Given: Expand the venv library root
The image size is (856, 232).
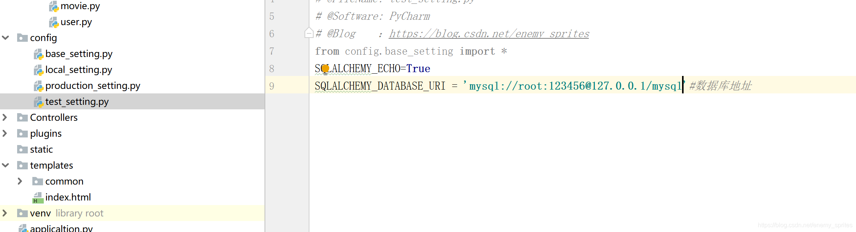Looking at the screenshot, I should tap(5, 213).
